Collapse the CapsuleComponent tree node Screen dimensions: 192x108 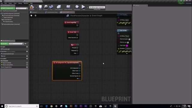[1, 13]
